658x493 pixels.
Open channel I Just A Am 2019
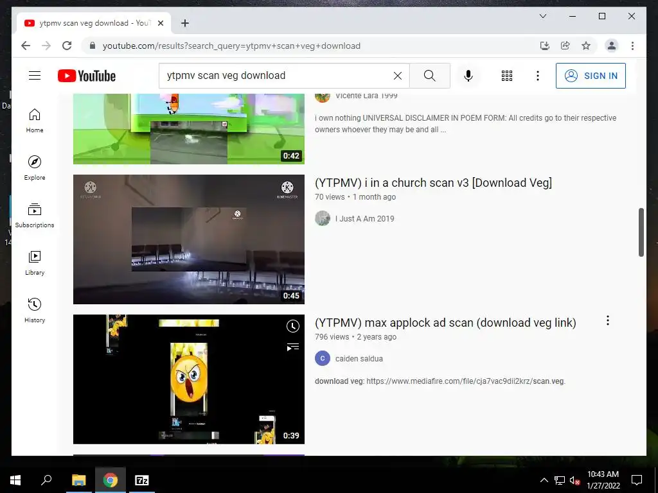click(365, 218)
